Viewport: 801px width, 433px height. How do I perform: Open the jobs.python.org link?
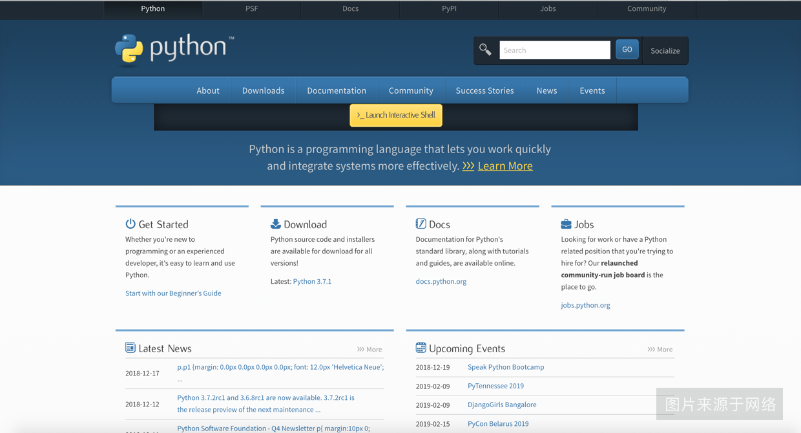pos(585,305)
